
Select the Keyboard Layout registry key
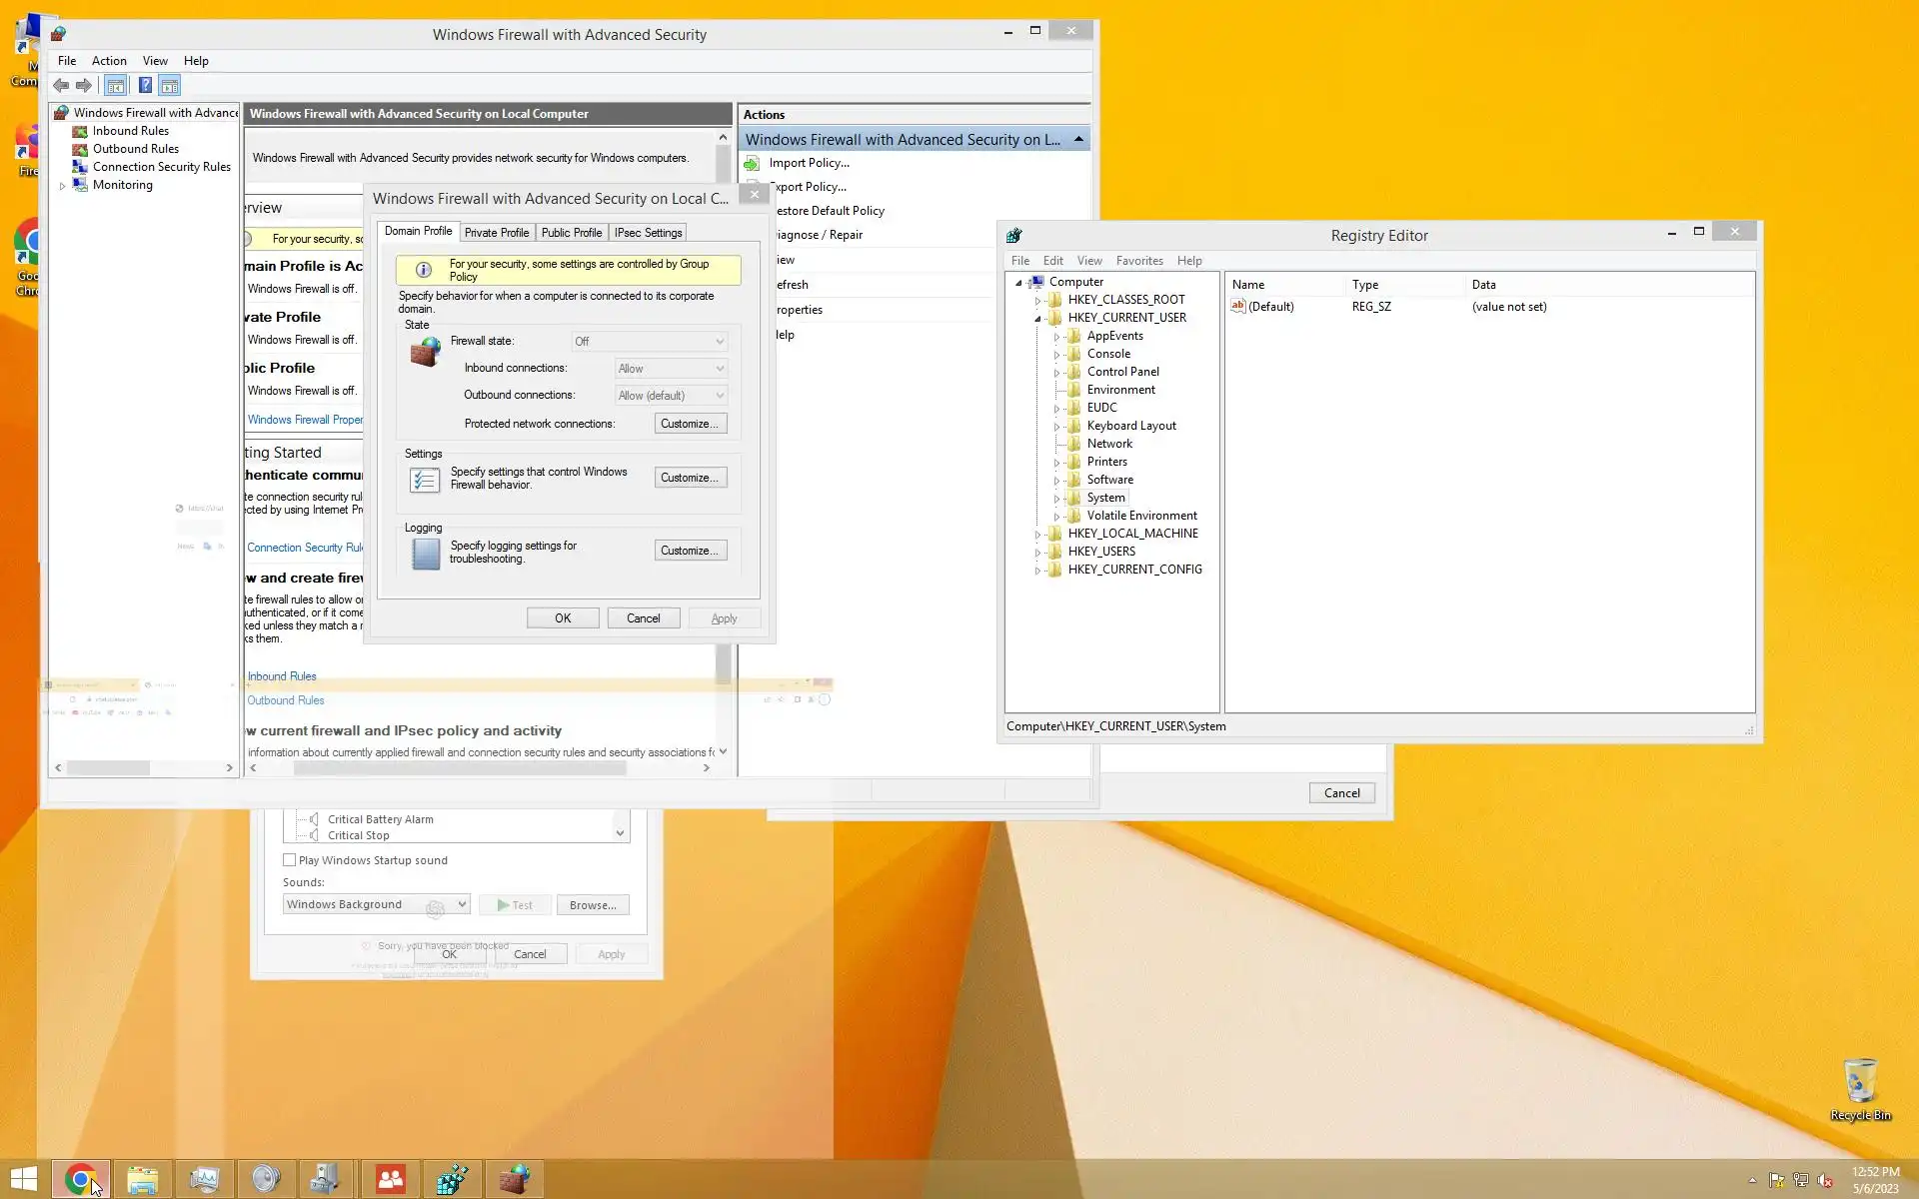(1130, 426)
